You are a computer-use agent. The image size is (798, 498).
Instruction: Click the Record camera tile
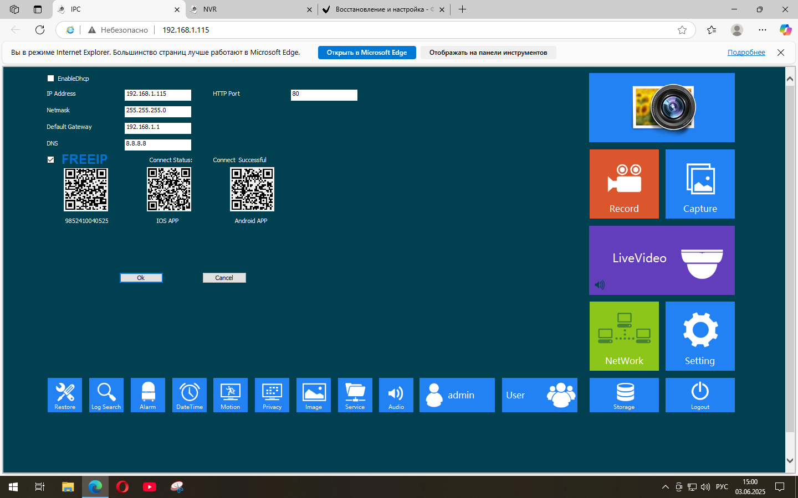tap(624, 184)
